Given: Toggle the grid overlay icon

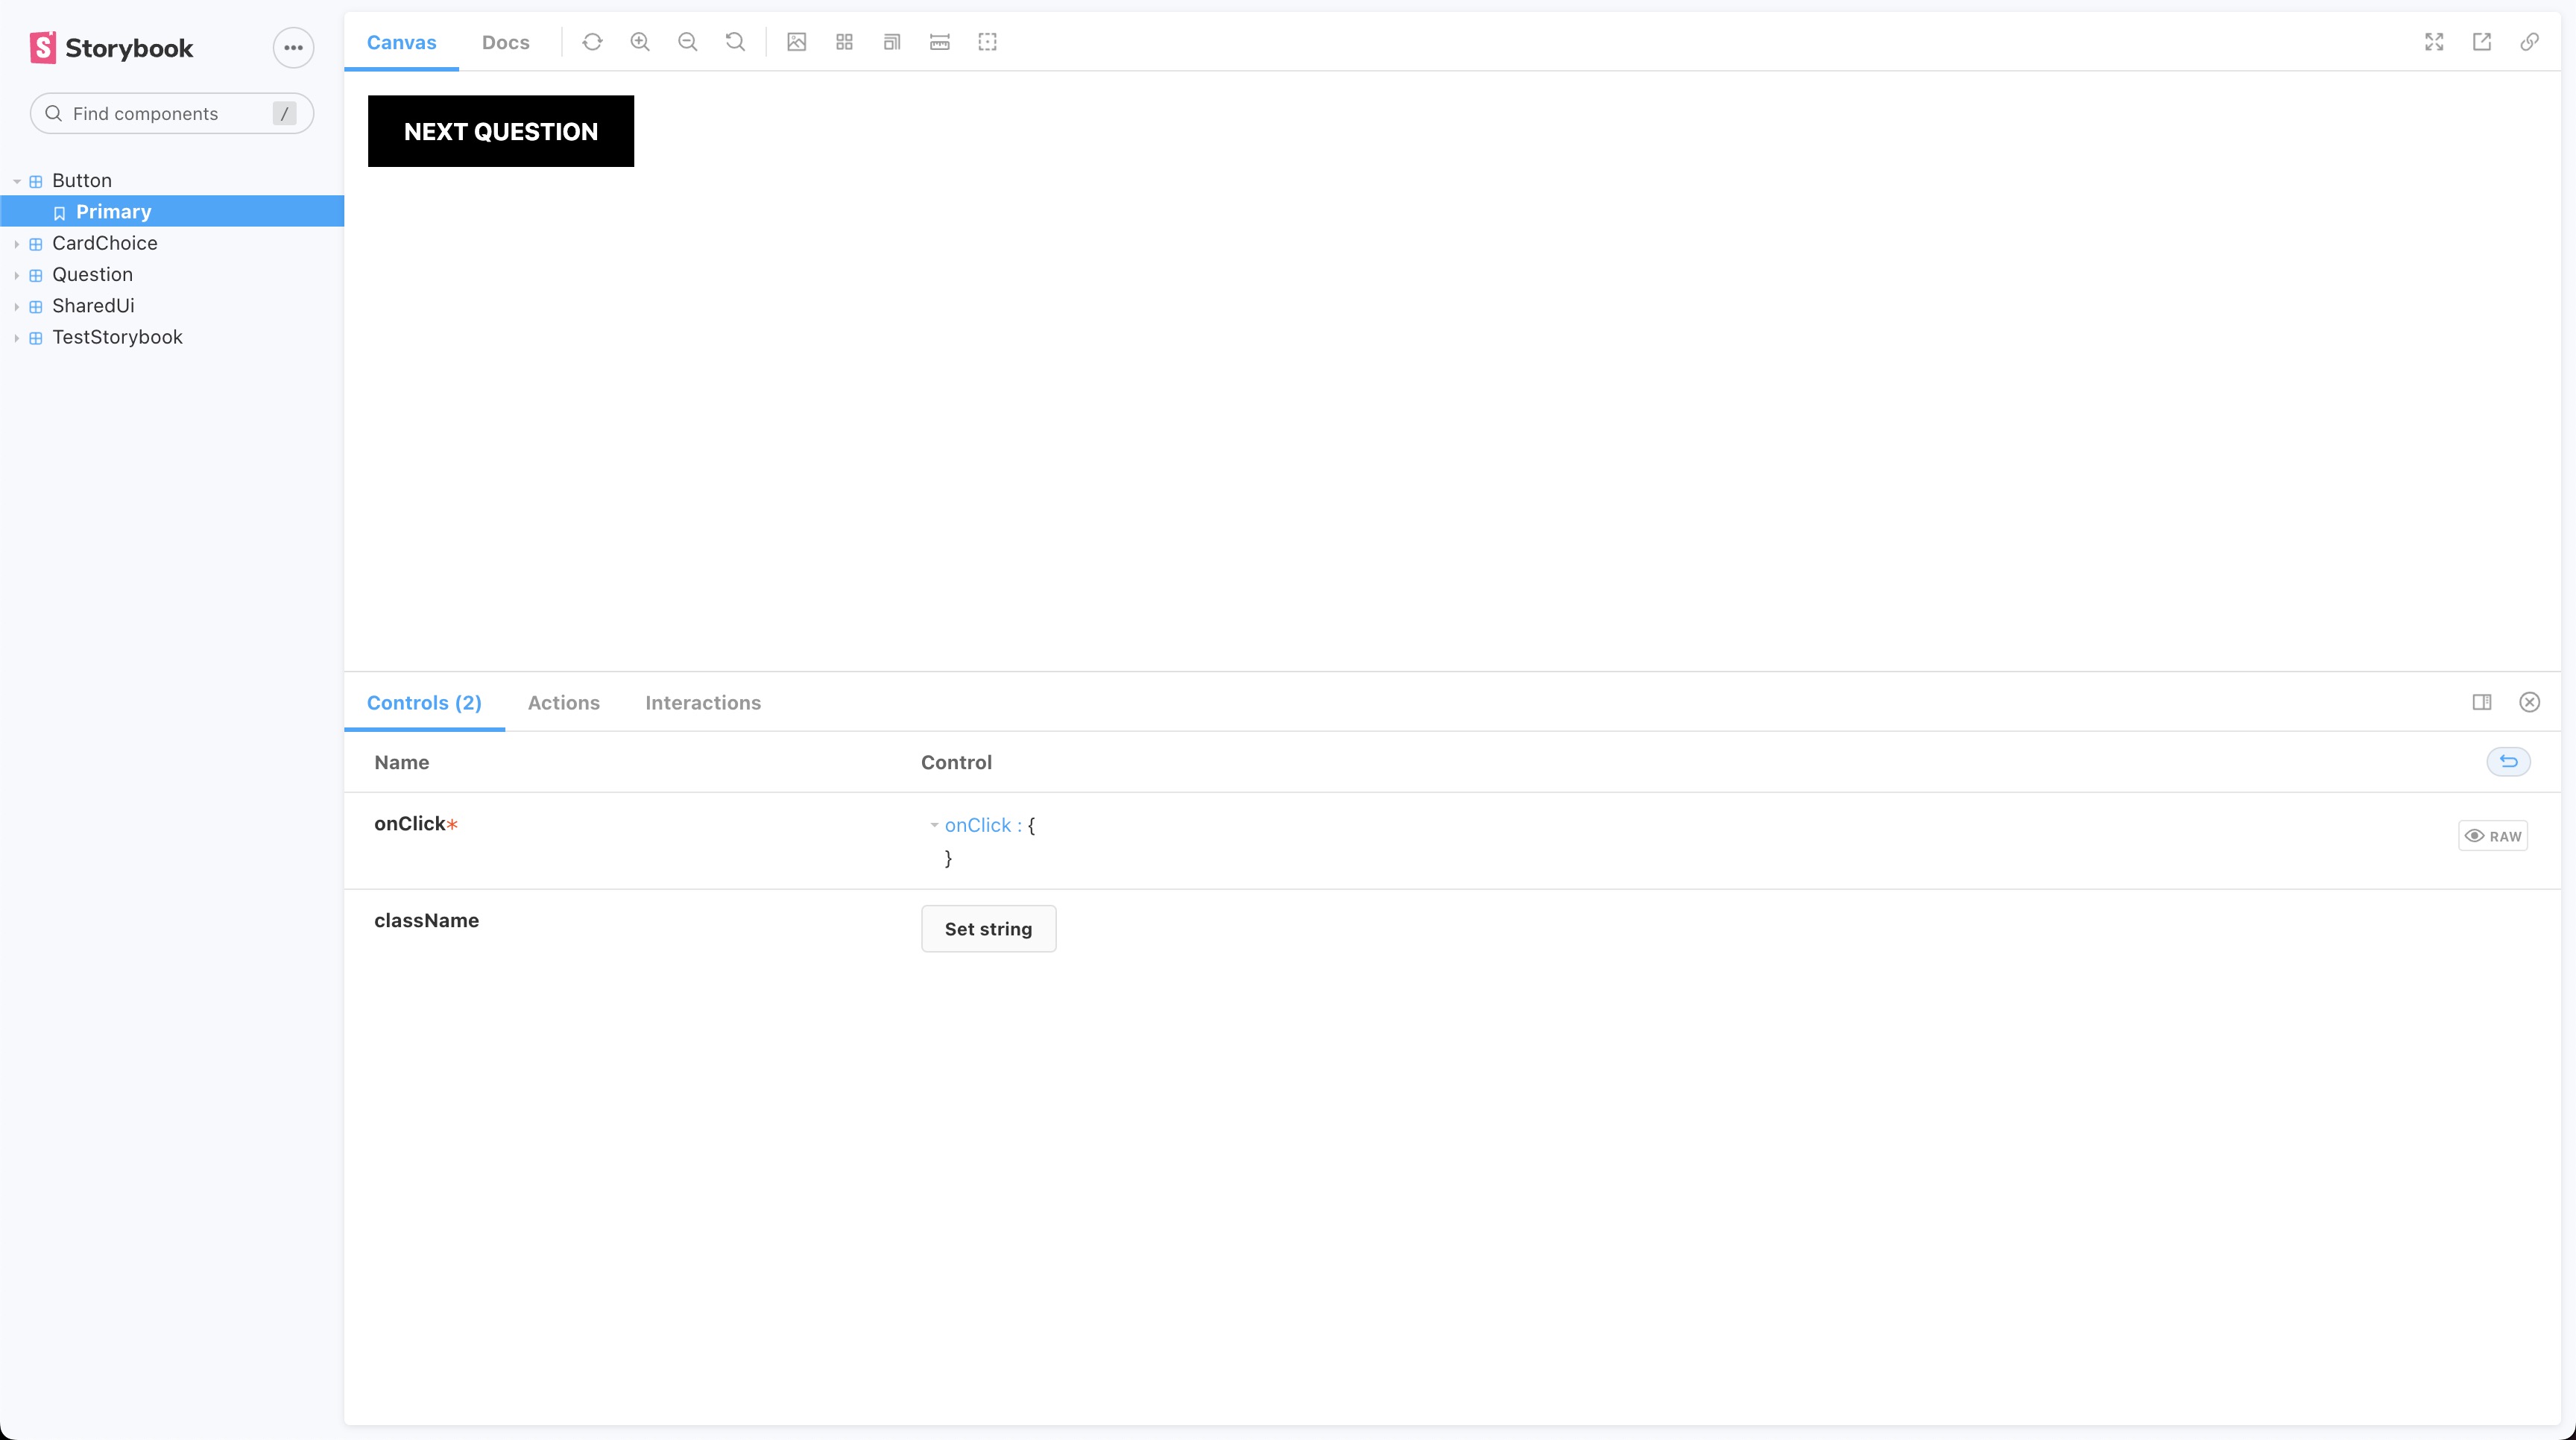Looking at the screenshot, I should pos(844,42).
